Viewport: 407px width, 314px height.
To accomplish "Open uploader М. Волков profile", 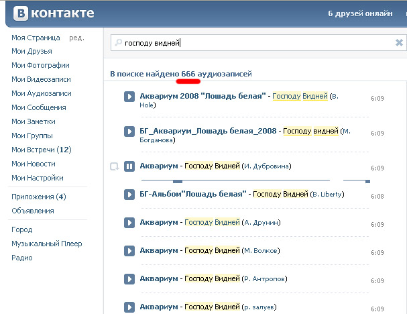I will (261, 251).
